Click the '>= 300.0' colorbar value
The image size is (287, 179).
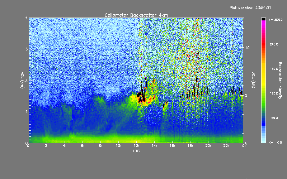tap(276, 20)
